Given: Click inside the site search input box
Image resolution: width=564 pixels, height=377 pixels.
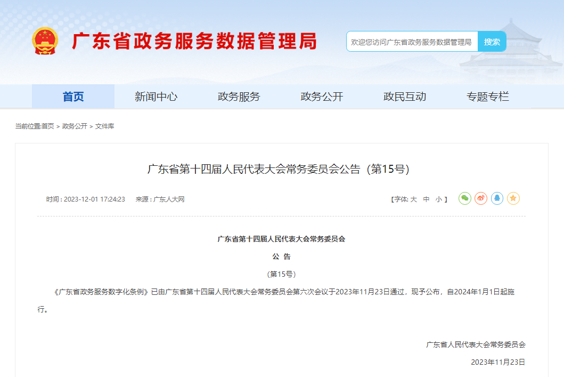Looking at the screenshot, I should click(x=413, y=41).
